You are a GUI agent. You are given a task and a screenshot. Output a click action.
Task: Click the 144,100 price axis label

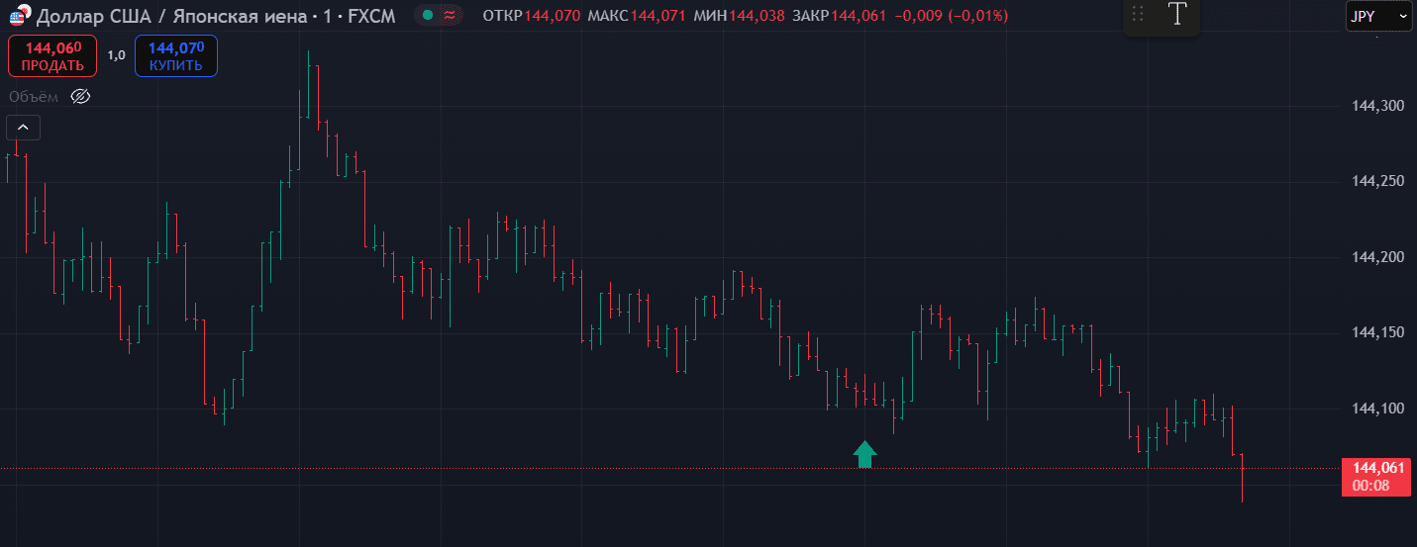(1377, 409)
